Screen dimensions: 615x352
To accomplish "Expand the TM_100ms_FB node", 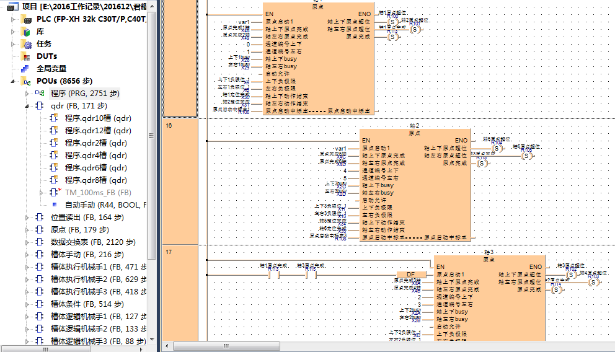I will (x=41, y=193).
